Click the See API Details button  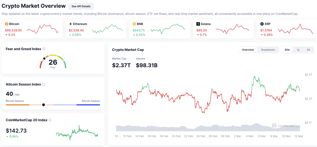pyautogui.click(x=81, y=6)
